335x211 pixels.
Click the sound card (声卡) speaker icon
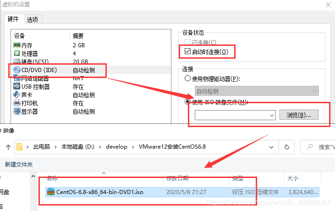[x=16, y=94]
